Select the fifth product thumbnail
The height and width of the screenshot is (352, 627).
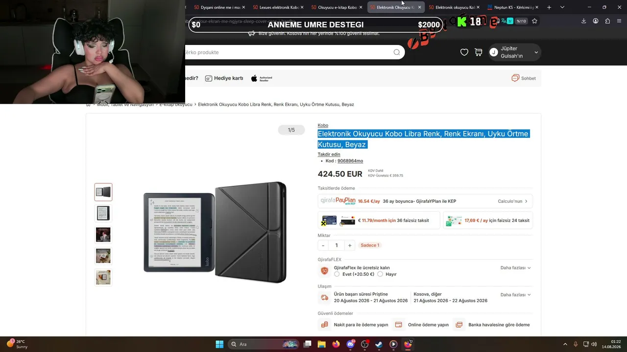point(103,277)
